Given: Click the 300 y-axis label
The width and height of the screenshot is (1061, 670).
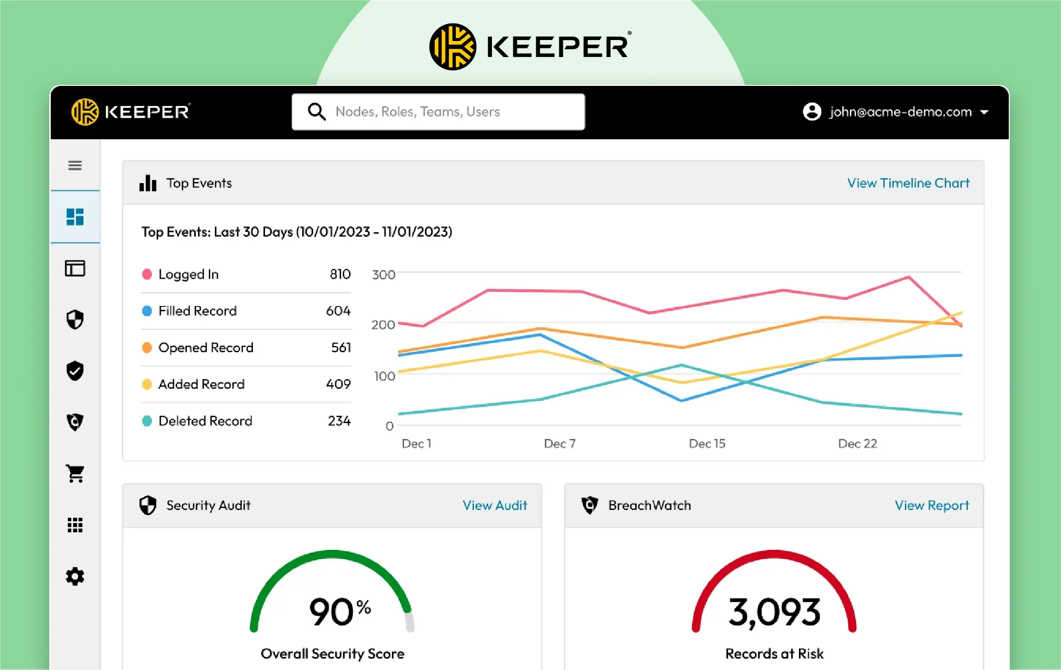Looking at the screenshot, I should (384, 275).
